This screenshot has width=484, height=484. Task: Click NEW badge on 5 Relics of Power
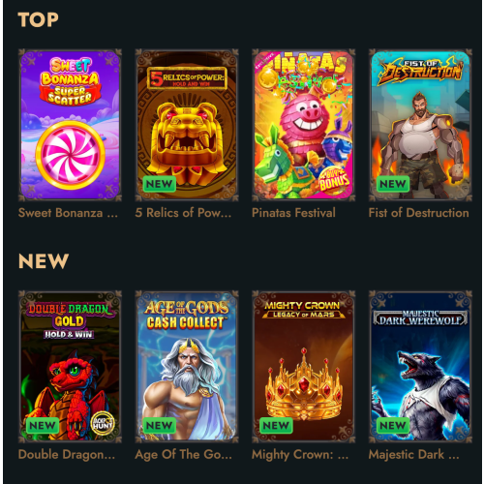[160, 184]
